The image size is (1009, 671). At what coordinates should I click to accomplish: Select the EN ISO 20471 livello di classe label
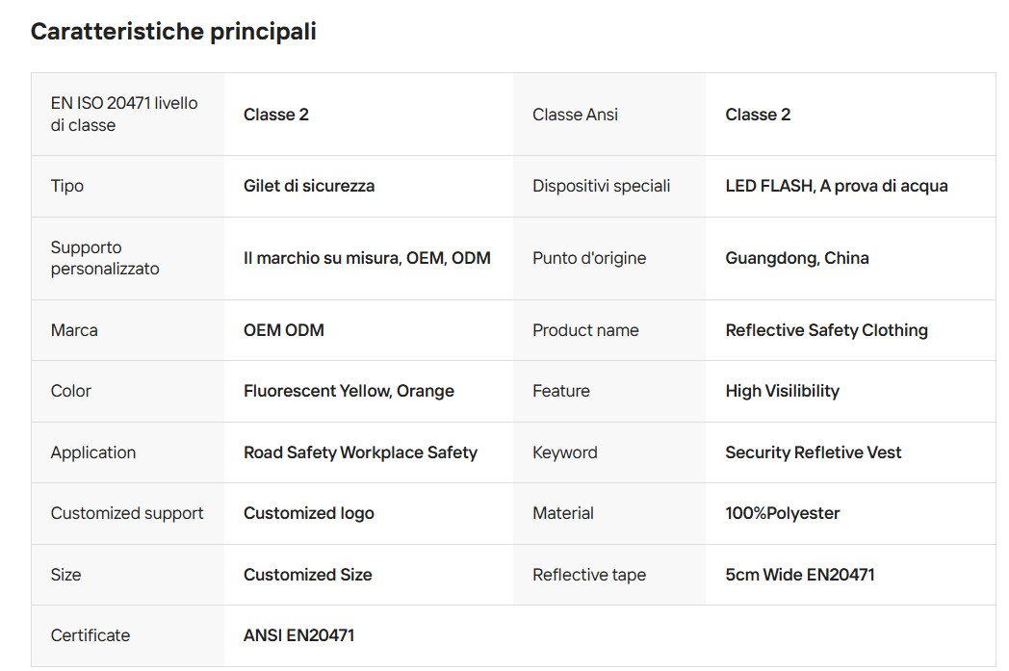[x=124, y=114]
